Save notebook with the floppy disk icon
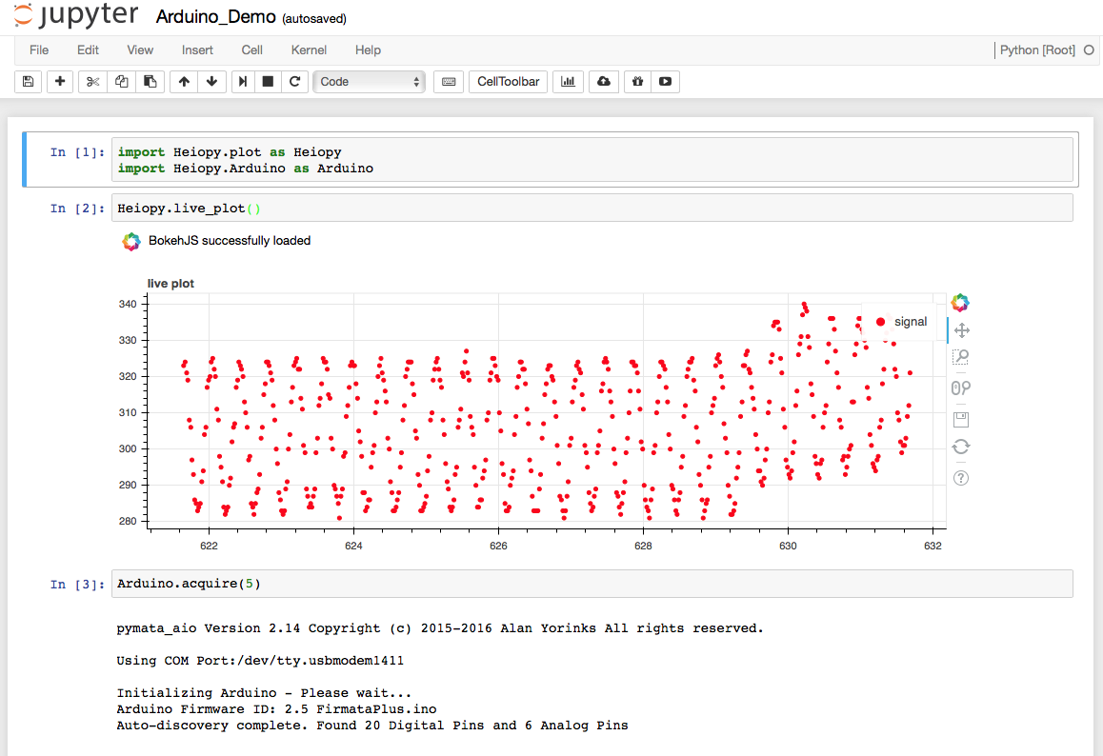Viewport: 1103px width, 756px height. tap(29, 82)
